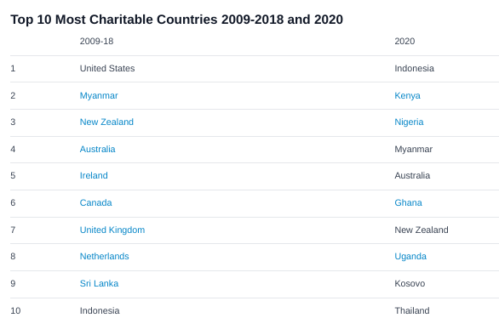499x335 pixels.
Task: Follow the Canada link
Action: point(95,202)
